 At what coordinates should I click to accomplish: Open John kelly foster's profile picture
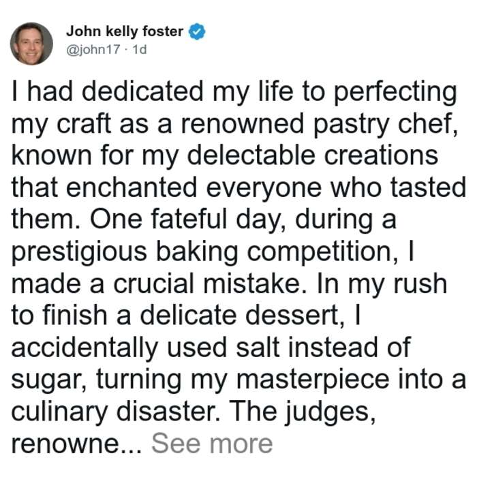[31, 44]
